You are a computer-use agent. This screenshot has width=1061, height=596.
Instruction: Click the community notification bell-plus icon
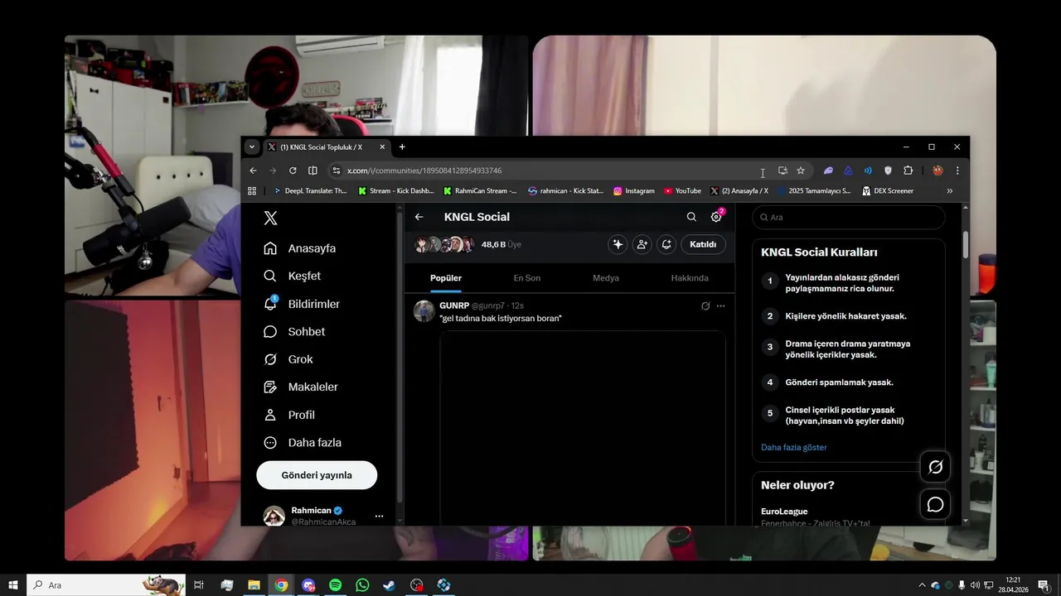(x=666, y=244)
